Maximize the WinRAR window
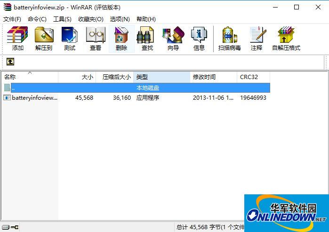The width and height of the screenshot is (329, 232). (297, 7)
